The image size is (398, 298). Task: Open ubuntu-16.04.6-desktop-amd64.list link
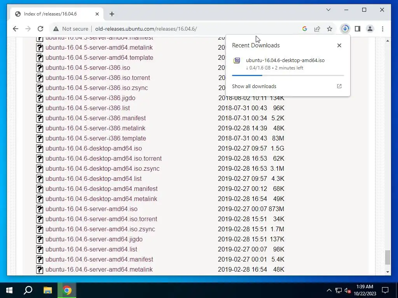[x=94, y=178]
